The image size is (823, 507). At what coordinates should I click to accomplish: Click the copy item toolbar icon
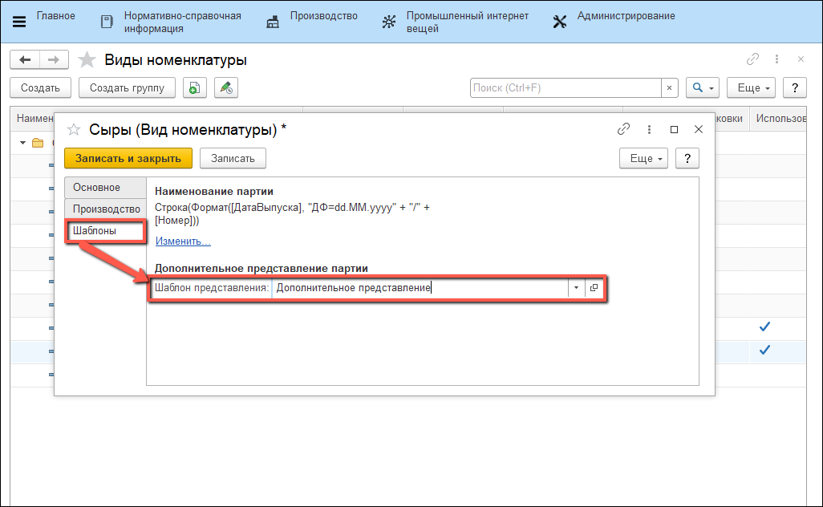[194, 87]
